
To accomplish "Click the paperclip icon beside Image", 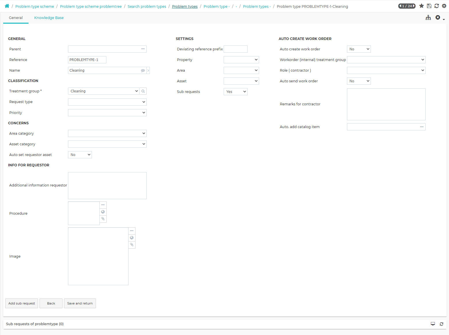I will [x=132, y=245].
